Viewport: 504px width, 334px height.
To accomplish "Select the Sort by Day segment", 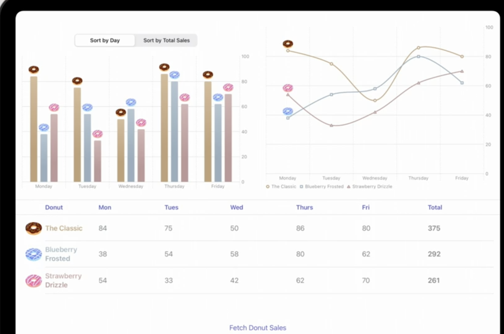I will (x=105, y=40).
